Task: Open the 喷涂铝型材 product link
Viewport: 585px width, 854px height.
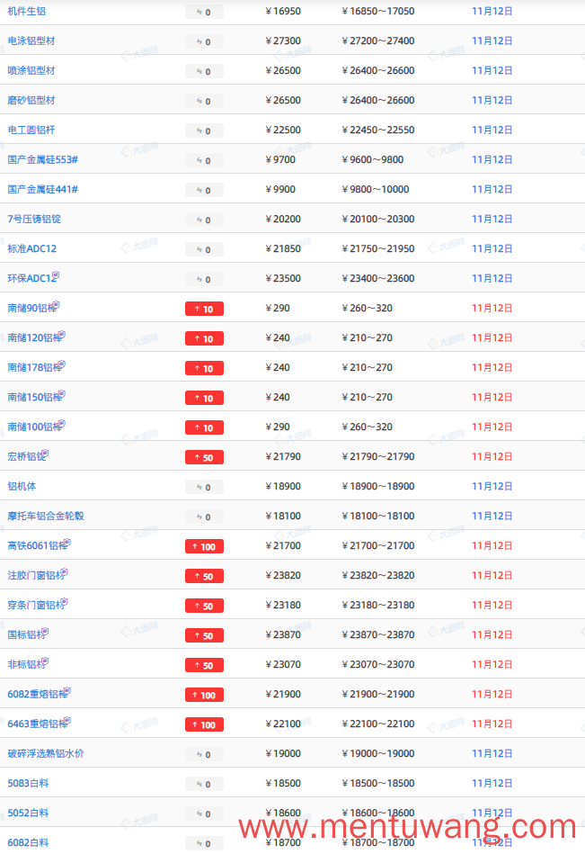Action: pos(31,70)
